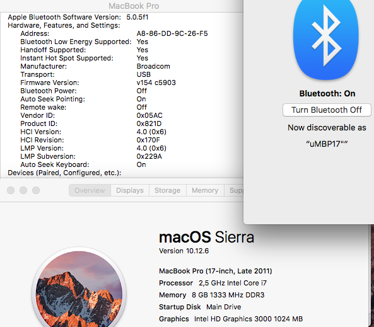Click the Apple Bluetooth Software Version 5.0.5f1 value

pyautogui.click(x=137, y=17)
